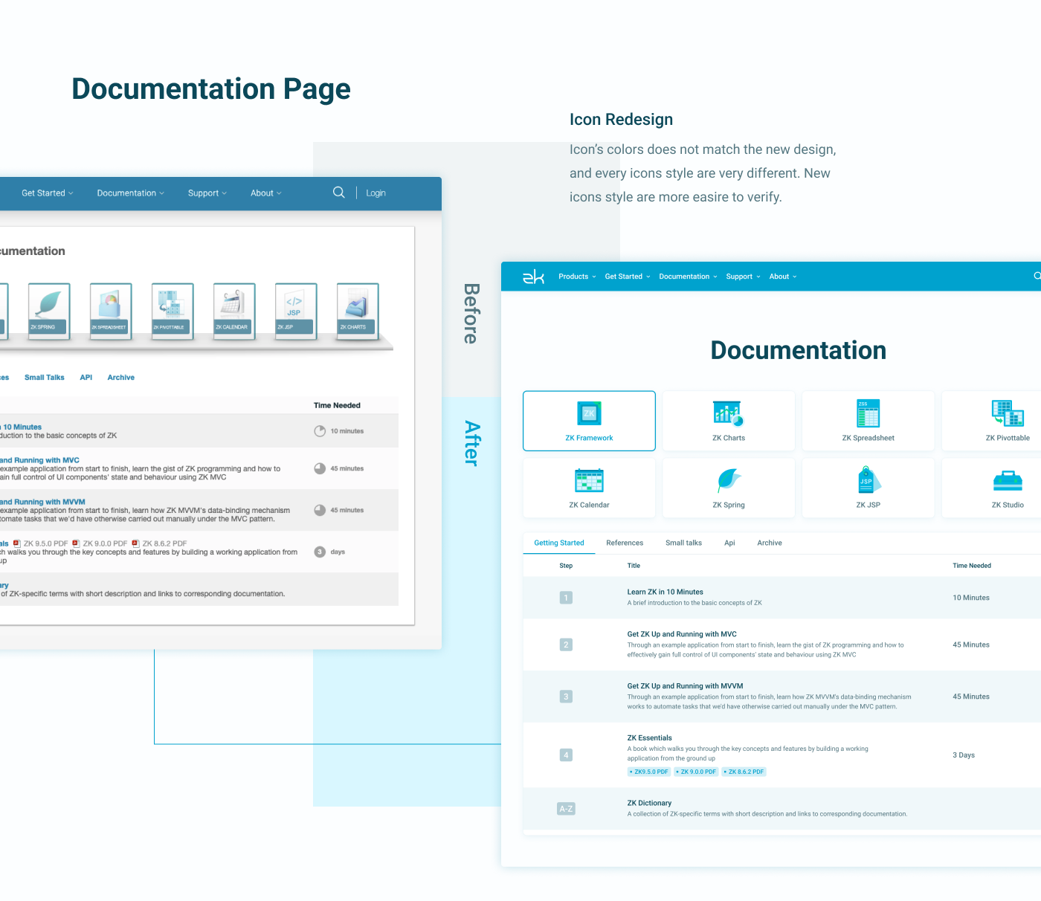
Task: Expand the Products dropdown menu
Action: point(577,277)
